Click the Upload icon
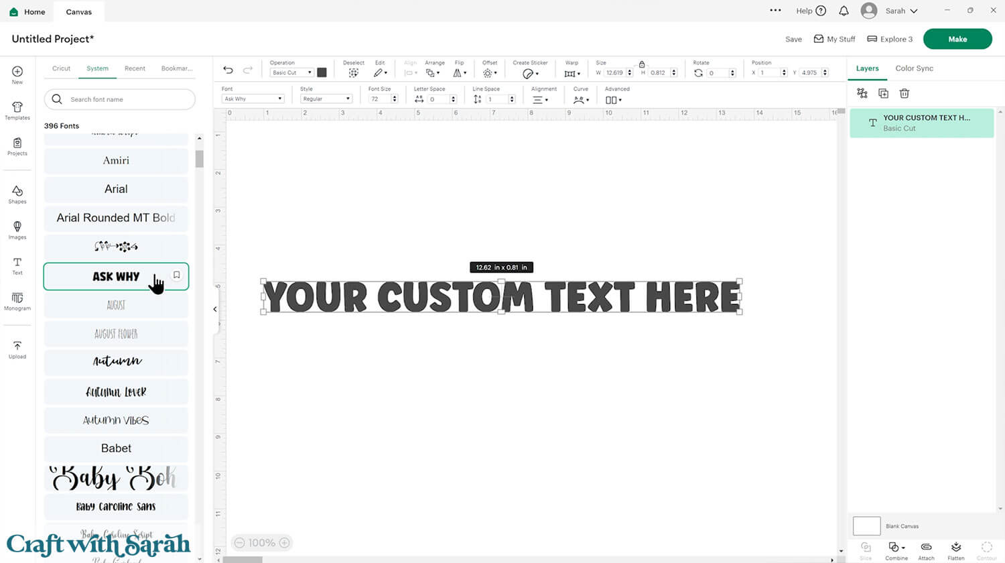Screen dimensions: 1005x563 [17, 346]
